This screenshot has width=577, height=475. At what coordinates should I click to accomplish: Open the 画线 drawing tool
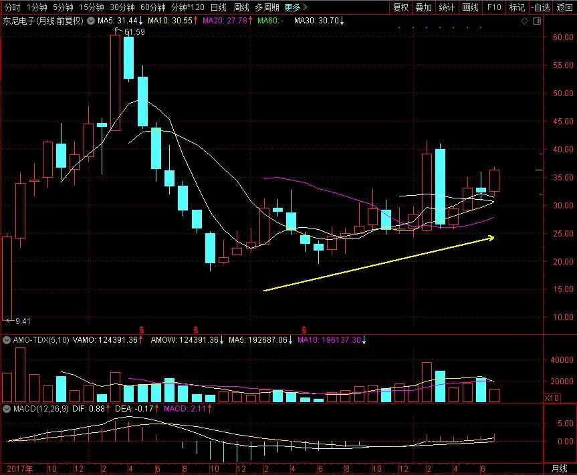pos(470,7)
